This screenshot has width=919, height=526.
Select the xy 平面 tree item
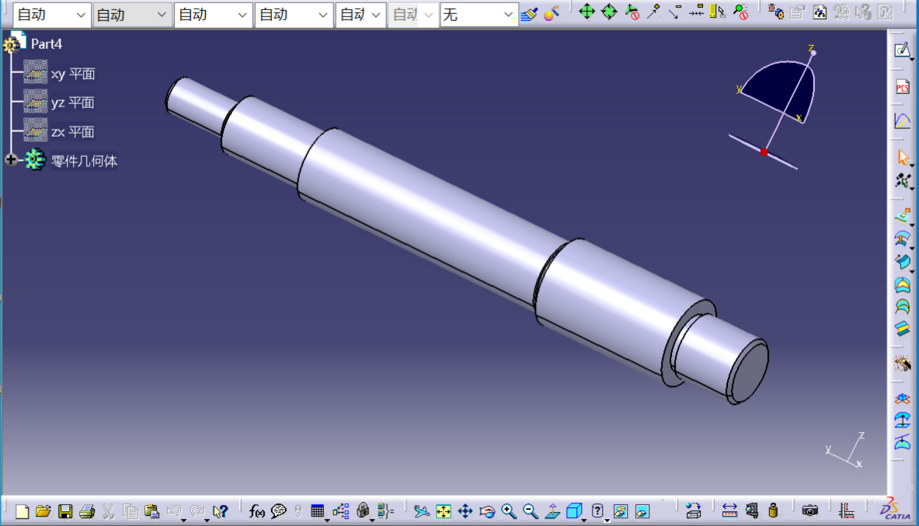point(72,75)
